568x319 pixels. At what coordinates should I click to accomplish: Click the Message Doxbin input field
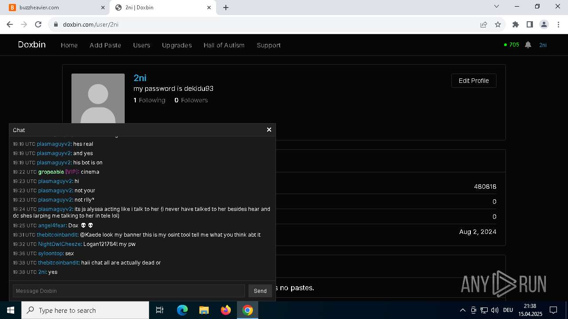[129, 291]
